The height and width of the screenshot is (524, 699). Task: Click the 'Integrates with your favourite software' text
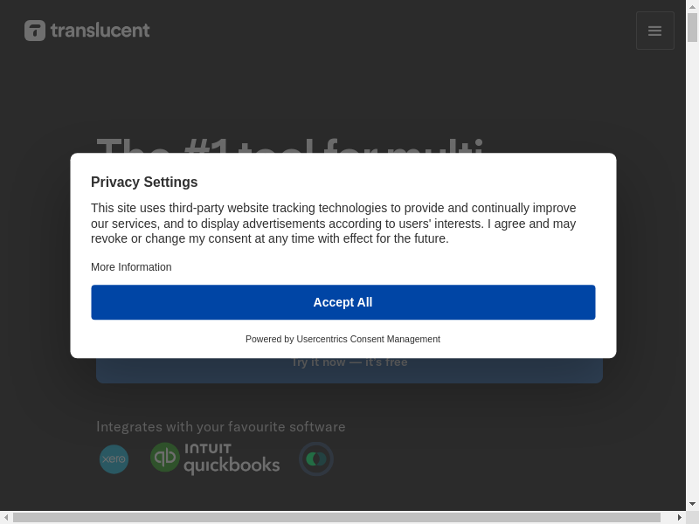pos(220,427)
